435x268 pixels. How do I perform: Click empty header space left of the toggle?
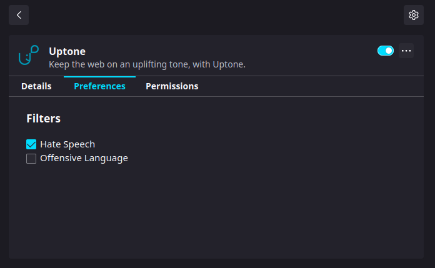pos(312,51)
